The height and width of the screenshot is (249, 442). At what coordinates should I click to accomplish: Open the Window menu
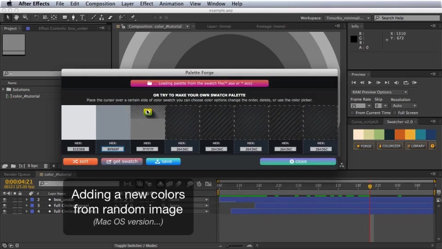tap(216, 4)
